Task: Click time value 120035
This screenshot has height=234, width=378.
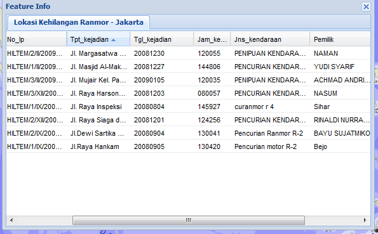Action: coord(209,80)
